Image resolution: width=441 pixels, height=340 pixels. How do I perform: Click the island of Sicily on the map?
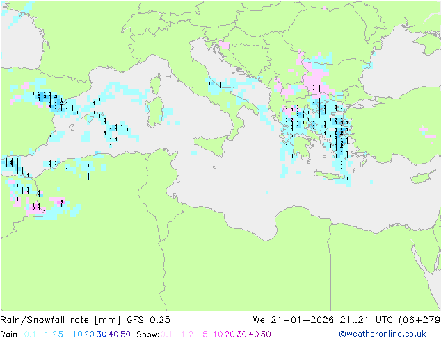click(x=211, y=145)
